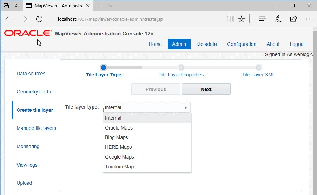Select the Admin menu tab
Viewport: 317px width, 195px height.
(179, 44)
